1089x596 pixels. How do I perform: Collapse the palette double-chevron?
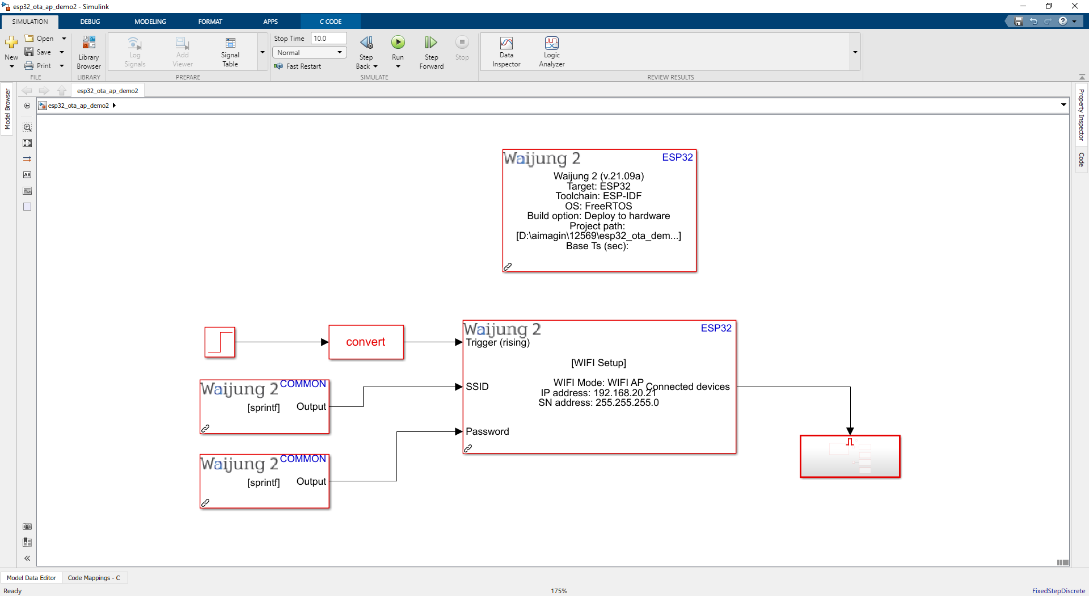click(27, 558)
